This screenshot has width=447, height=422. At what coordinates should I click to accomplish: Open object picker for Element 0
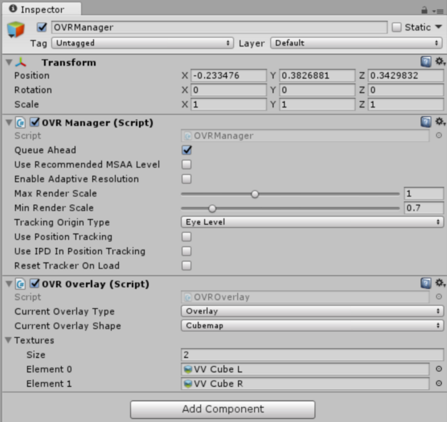click(x=439, y=369)
